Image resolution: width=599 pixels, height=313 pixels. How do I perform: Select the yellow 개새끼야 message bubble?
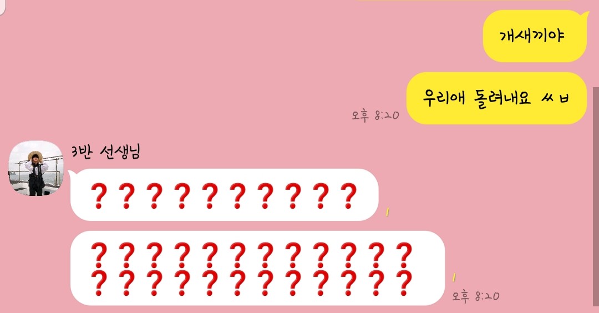click(x=535, y=36)
